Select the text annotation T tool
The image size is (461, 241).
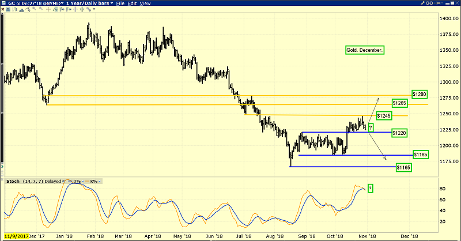8,9
